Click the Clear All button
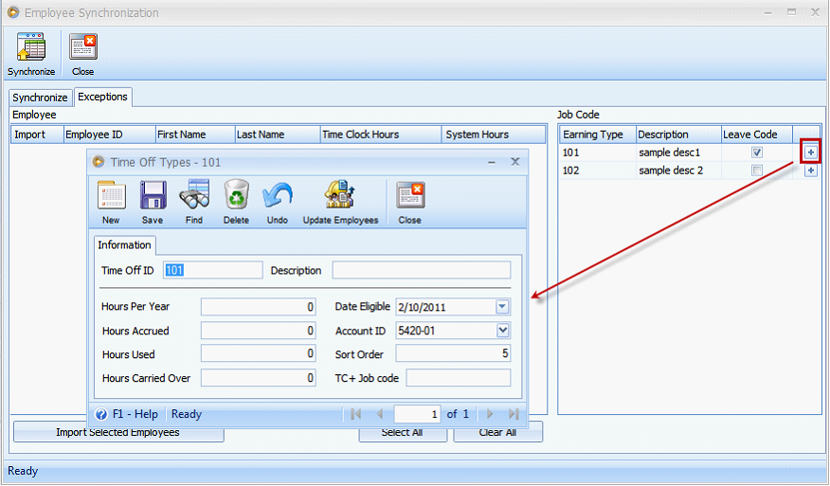The image size is (830, 486). pyautogui.click(x=497, y=432)
